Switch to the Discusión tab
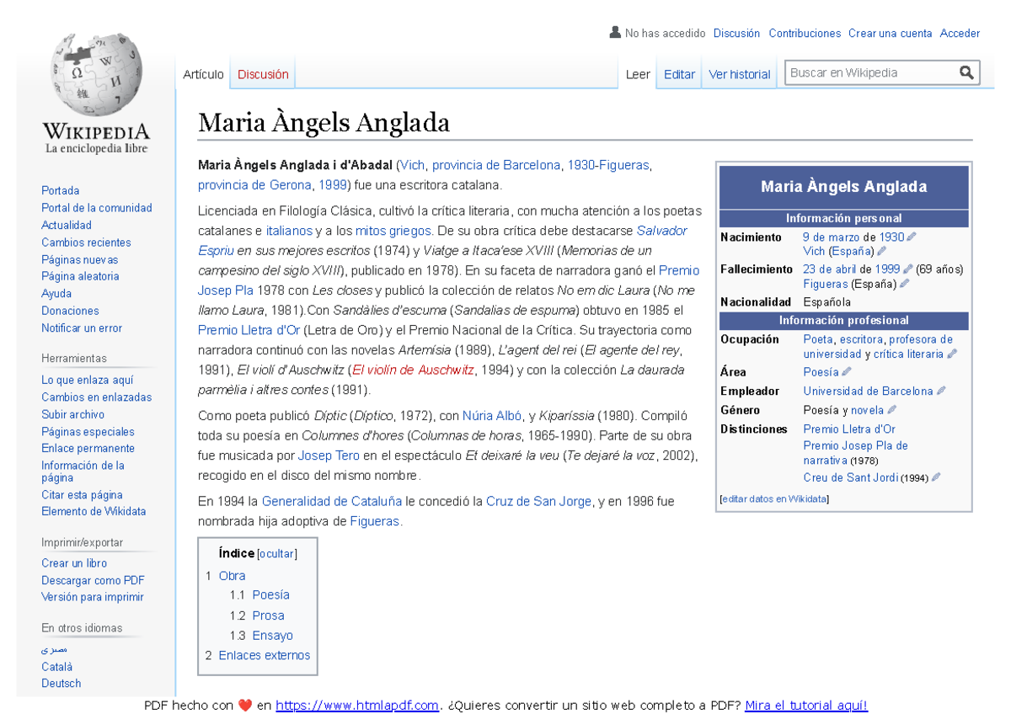Image resolution: width=1011 pixels, height=714 pixels. coord(263,74)
